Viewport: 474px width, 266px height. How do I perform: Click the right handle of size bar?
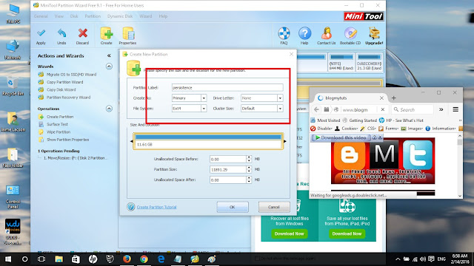pyautogui.click(x=284, y=141)
